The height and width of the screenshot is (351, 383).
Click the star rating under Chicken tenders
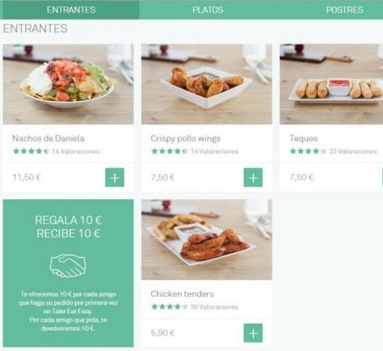point(170,306)
